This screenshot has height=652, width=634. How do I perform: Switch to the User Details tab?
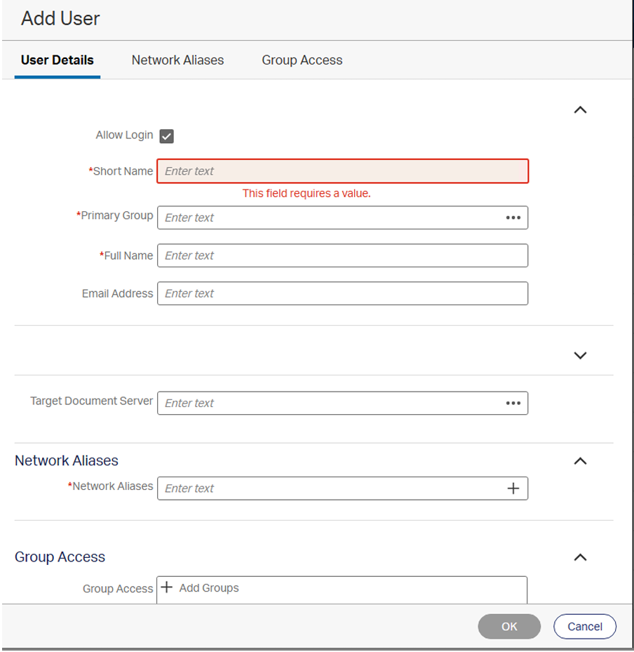(x=58, y=60)
